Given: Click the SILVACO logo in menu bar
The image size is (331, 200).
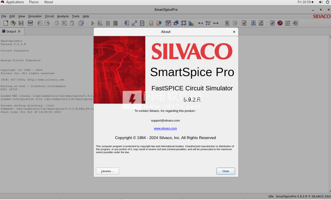Looking at the screenshot, I should (322, 17).
